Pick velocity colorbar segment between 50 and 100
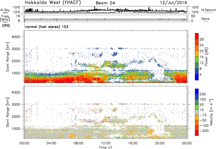The width and height of the screenshot is (216, 149). pos(197,102)
